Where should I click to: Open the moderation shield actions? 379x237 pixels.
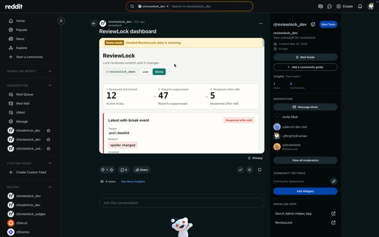260,170
